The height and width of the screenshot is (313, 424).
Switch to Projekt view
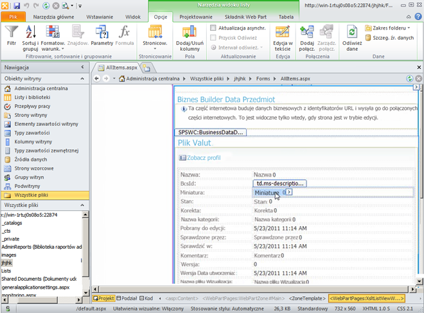click(103, 298)
